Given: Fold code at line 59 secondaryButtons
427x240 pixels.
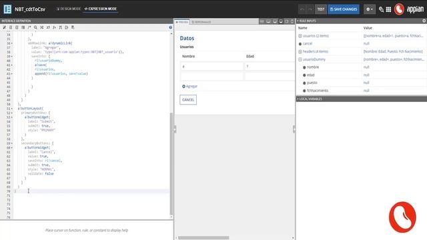Looking at the screenshot, I should point(12,143).
